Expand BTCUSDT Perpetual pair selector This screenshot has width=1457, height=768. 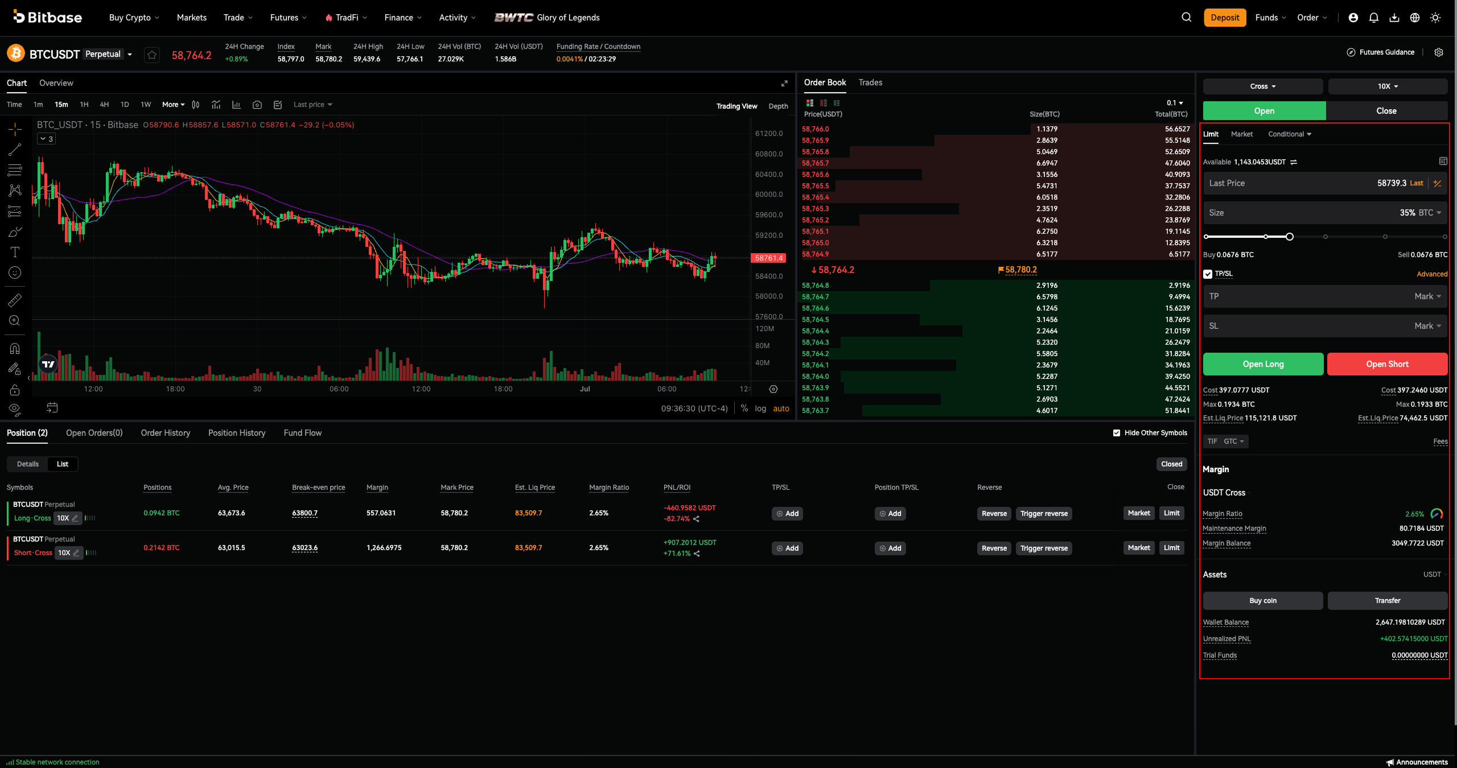[130, 55]
